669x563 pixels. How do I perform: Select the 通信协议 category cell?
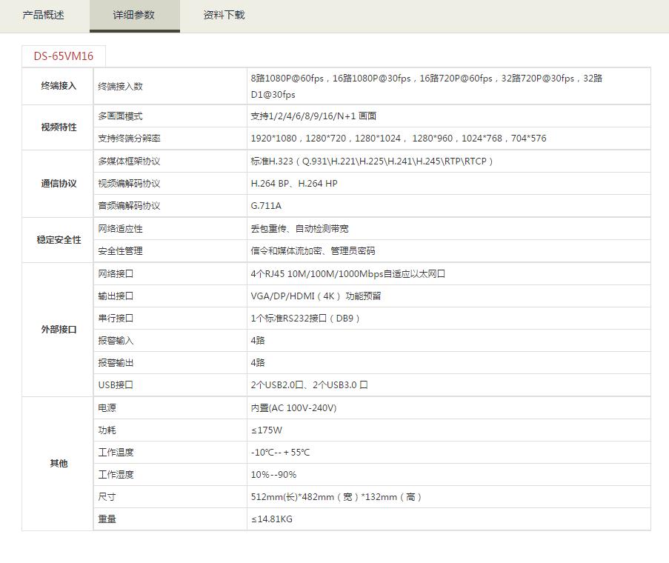click(57, 183)
